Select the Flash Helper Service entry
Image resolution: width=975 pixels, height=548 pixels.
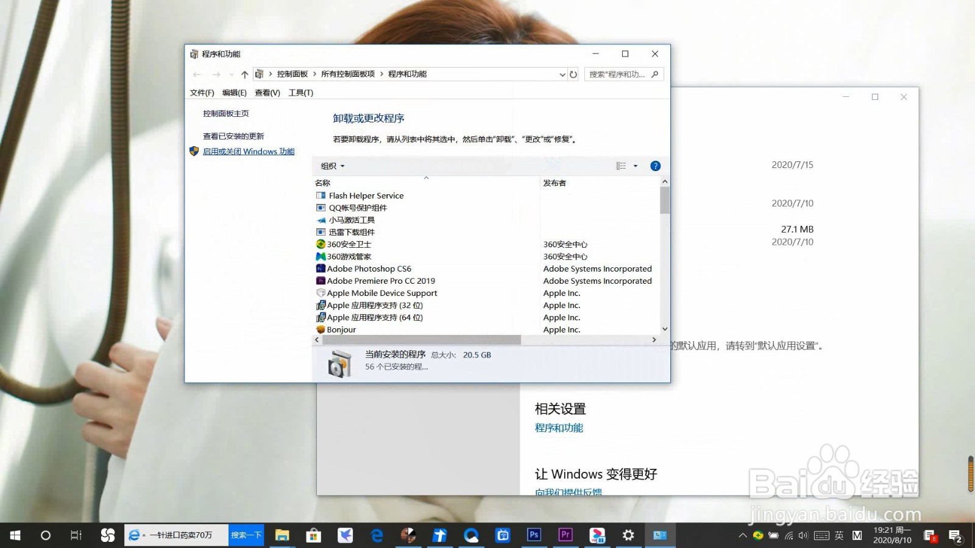(x=365, y=195)
